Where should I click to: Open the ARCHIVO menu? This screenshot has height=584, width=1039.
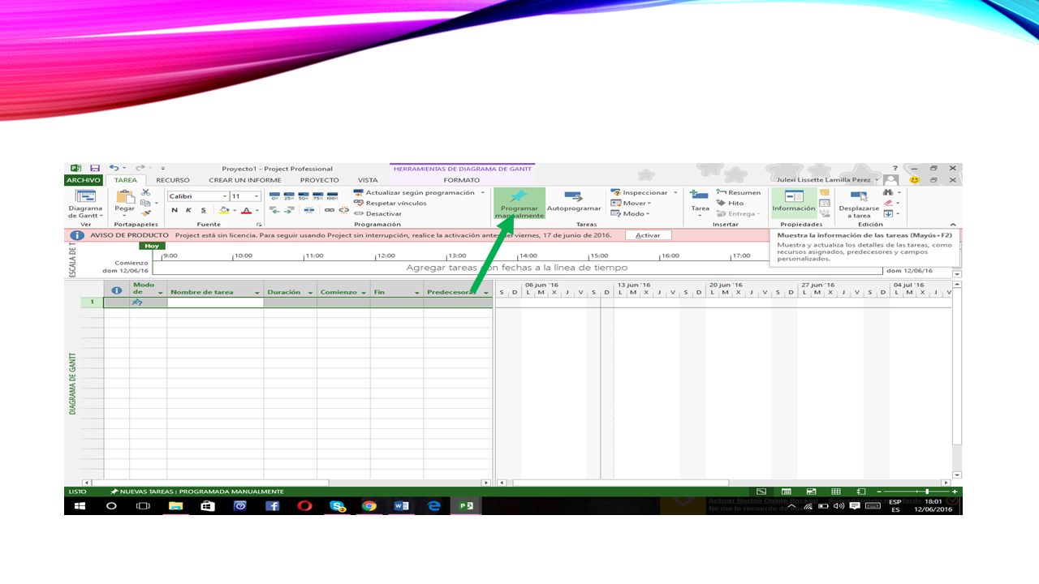pyautogui.click(x=84, y=180)
